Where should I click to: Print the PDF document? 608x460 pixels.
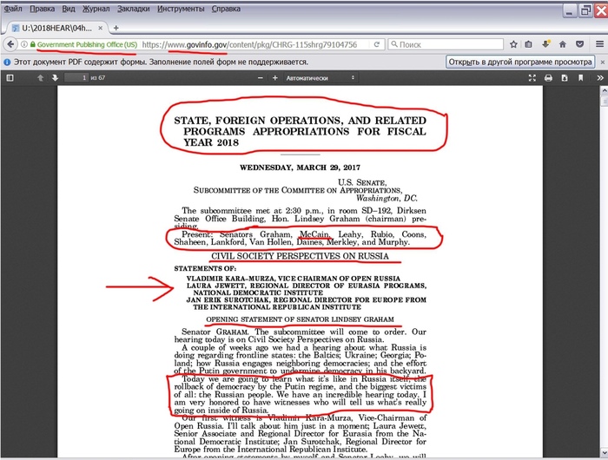[548, 78]
